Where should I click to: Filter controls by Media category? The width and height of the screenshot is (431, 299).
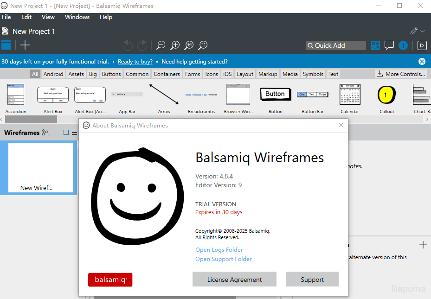click(290, 74)
